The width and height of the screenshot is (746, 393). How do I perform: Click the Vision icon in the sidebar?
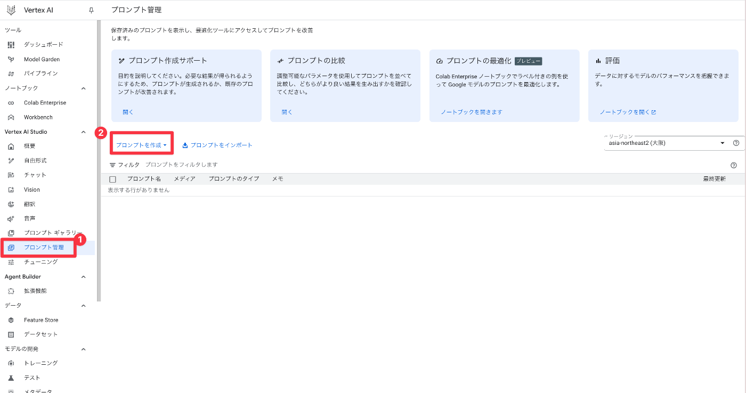11,190
